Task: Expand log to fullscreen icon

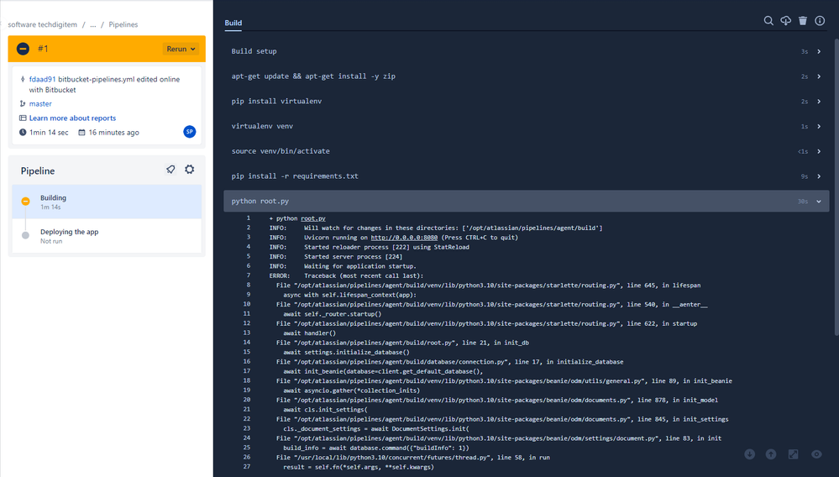Action: pyautogui.click(x=794, y=454)
